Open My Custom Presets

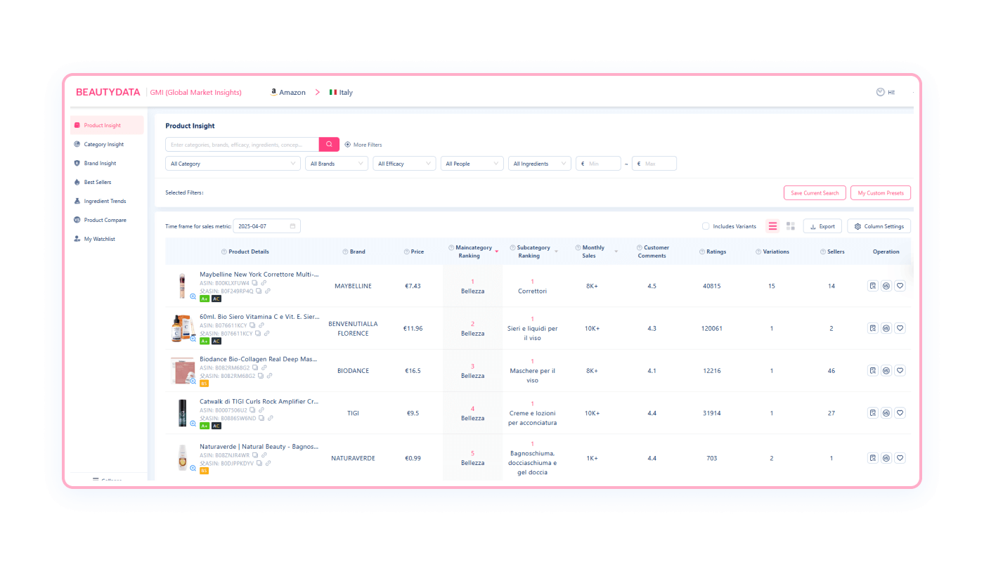point(881,192)
